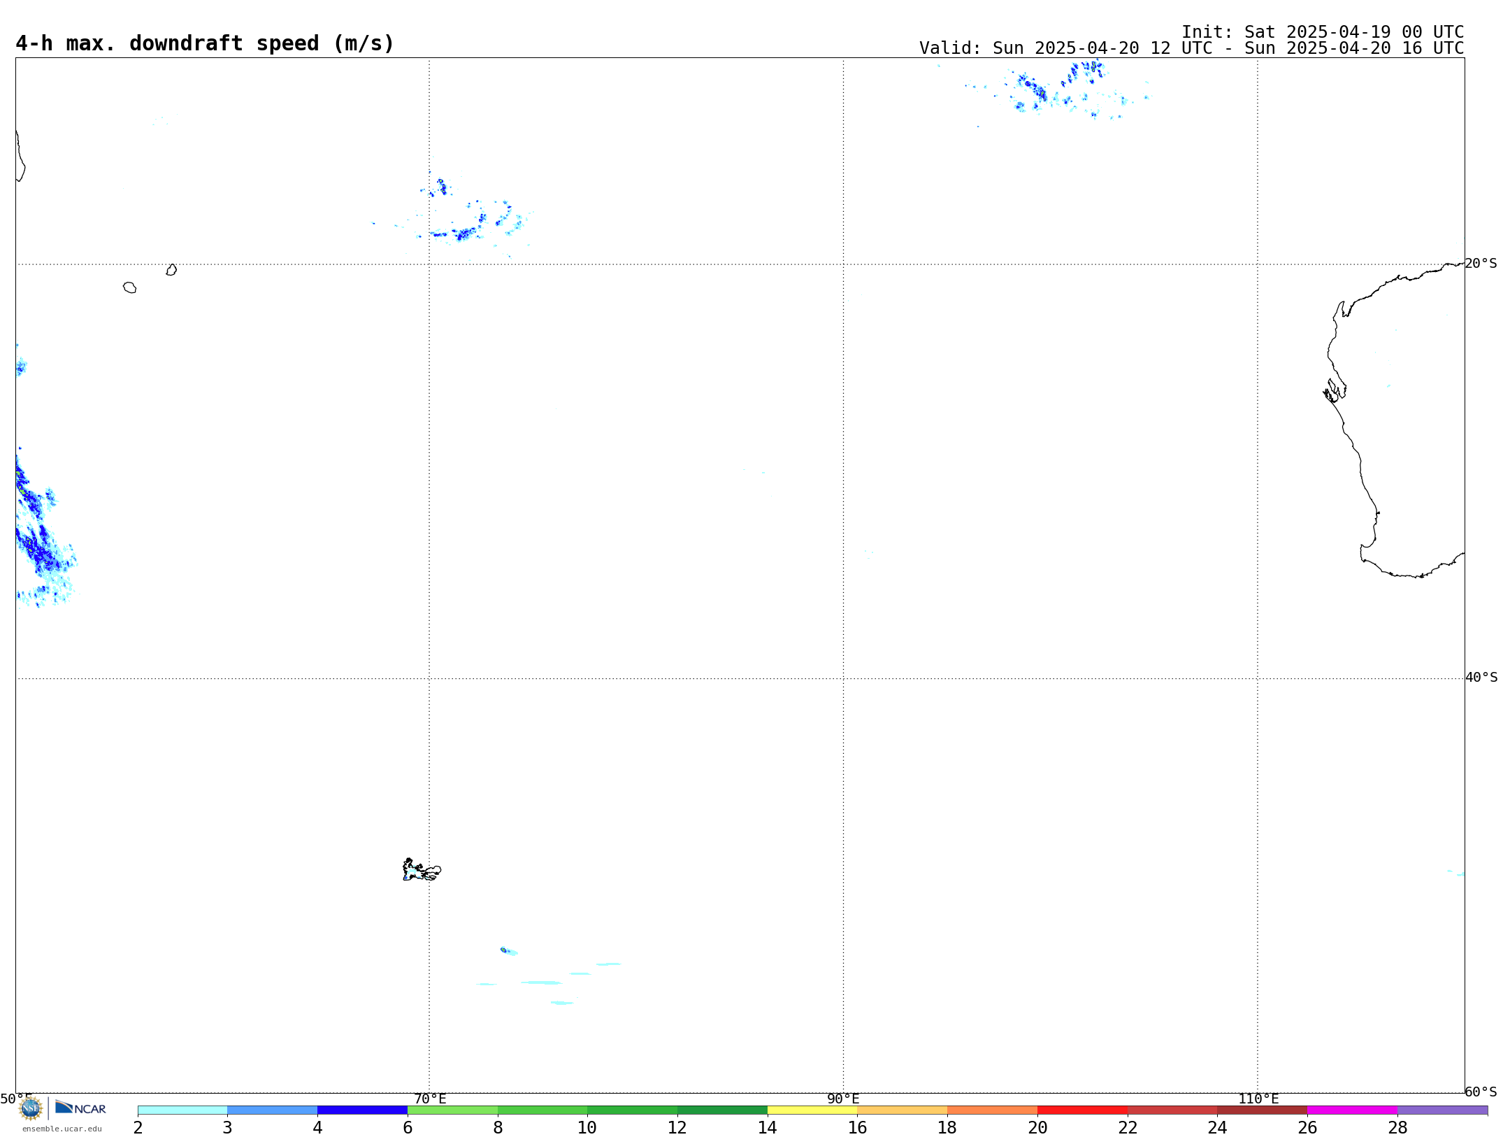This screenshot has width=1510, height=1137.
Task: Click the 'Init: Sat 2025-04-19 00 UTC' text
Action: pyautogui.click(x=1323, y=32)
